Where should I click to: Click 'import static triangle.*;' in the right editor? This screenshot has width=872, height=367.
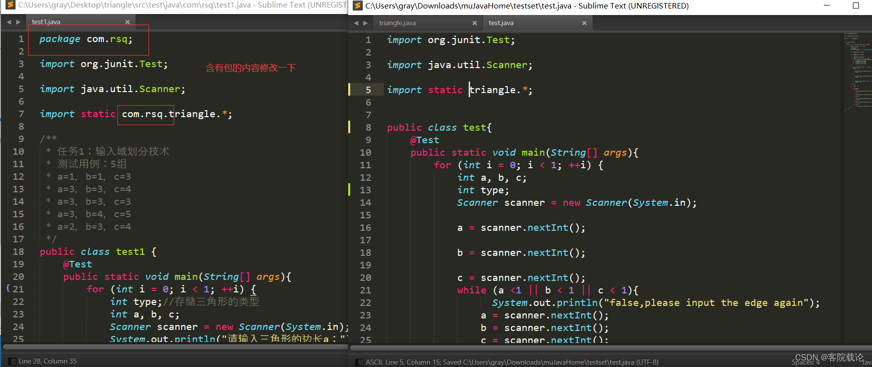(460, 90)
